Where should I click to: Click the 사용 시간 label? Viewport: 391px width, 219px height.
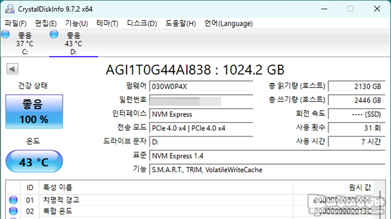point(311,141)
